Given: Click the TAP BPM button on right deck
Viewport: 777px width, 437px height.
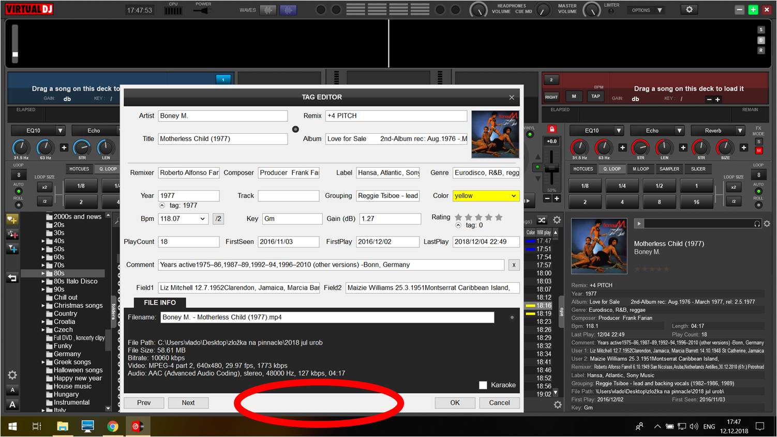Looking at the screenshot, I should pos(596,96).
